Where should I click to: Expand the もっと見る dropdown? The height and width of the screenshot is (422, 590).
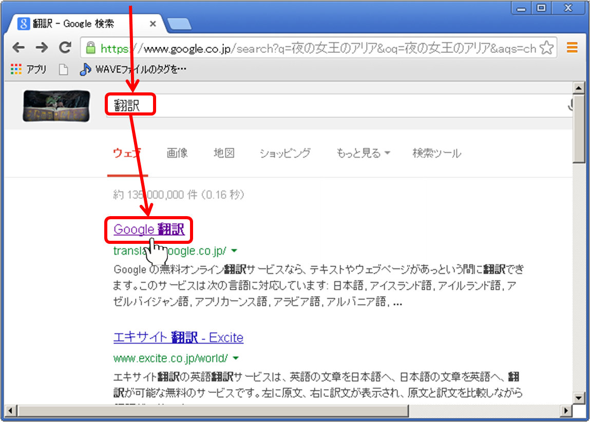(x=363, y=153)
